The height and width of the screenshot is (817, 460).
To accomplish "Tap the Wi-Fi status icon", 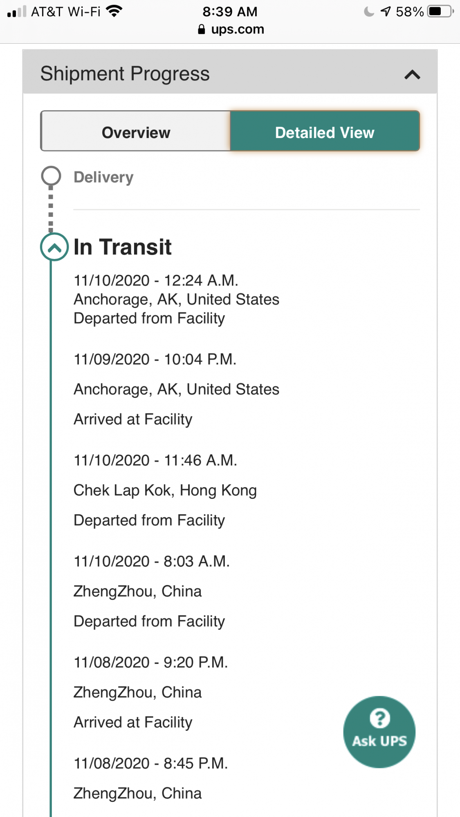I will coord(114,11).
